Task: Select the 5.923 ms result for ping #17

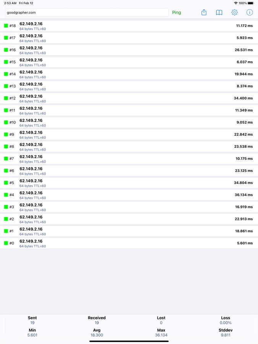Action: [245, 38]
